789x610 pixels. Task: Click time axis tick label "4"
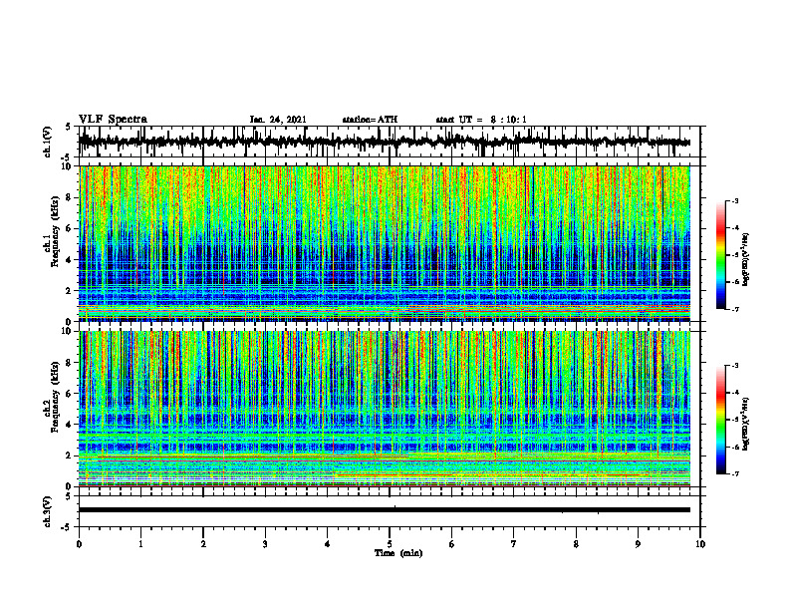pos(328,544)
